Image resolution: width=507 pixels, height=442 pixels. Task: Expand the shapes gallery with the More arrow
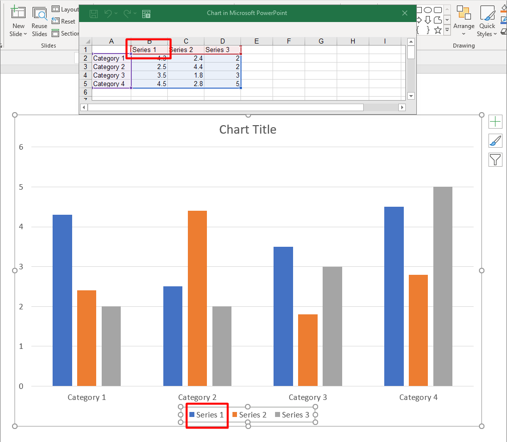(447, 30)
